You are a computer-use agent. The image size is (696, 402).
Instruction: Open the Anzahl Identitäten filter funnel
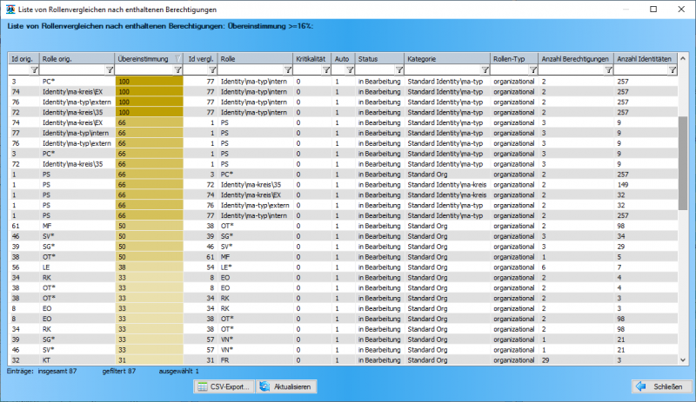coord(673,70)
